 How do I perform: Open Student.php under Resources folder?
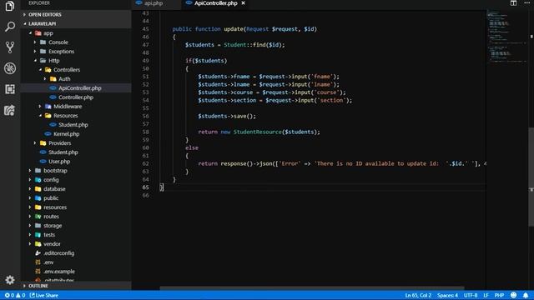(73, 125)
